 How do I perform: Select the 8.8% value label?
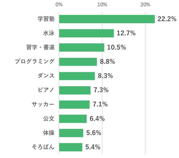point(107,62)
